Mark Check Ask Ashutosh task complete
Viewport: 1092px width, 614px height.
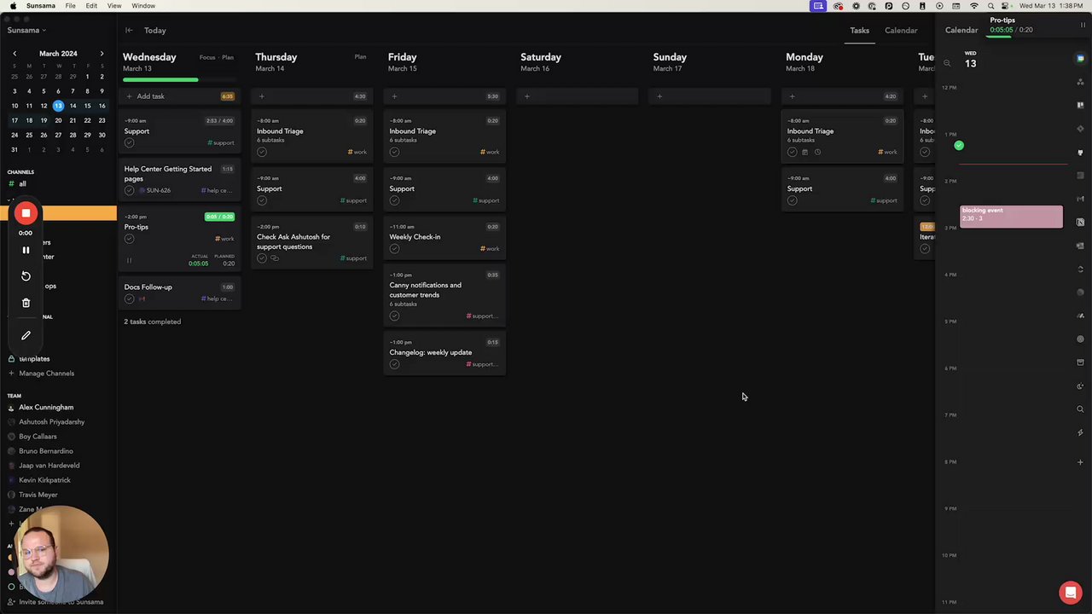coord(262,258)
